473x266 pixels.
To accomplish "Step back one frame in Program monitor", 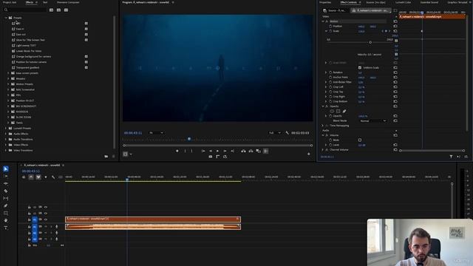I will coord(210,151).
